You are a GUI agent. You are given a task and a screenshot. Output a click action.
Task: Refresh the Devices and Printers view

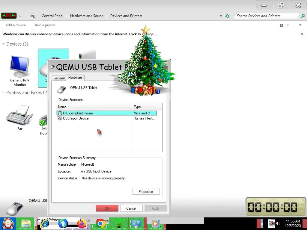tap(227, 16)
